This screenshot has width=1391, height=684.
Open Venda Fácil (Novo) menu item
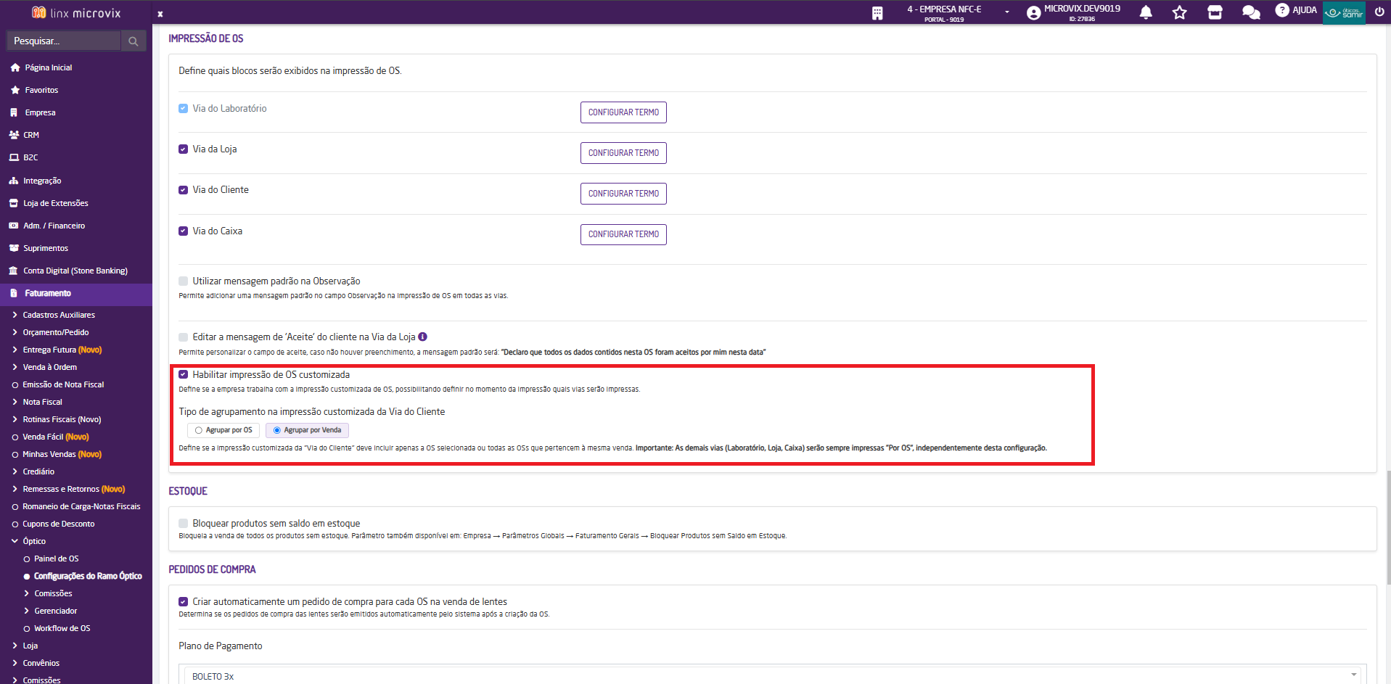tap(55, 437)
